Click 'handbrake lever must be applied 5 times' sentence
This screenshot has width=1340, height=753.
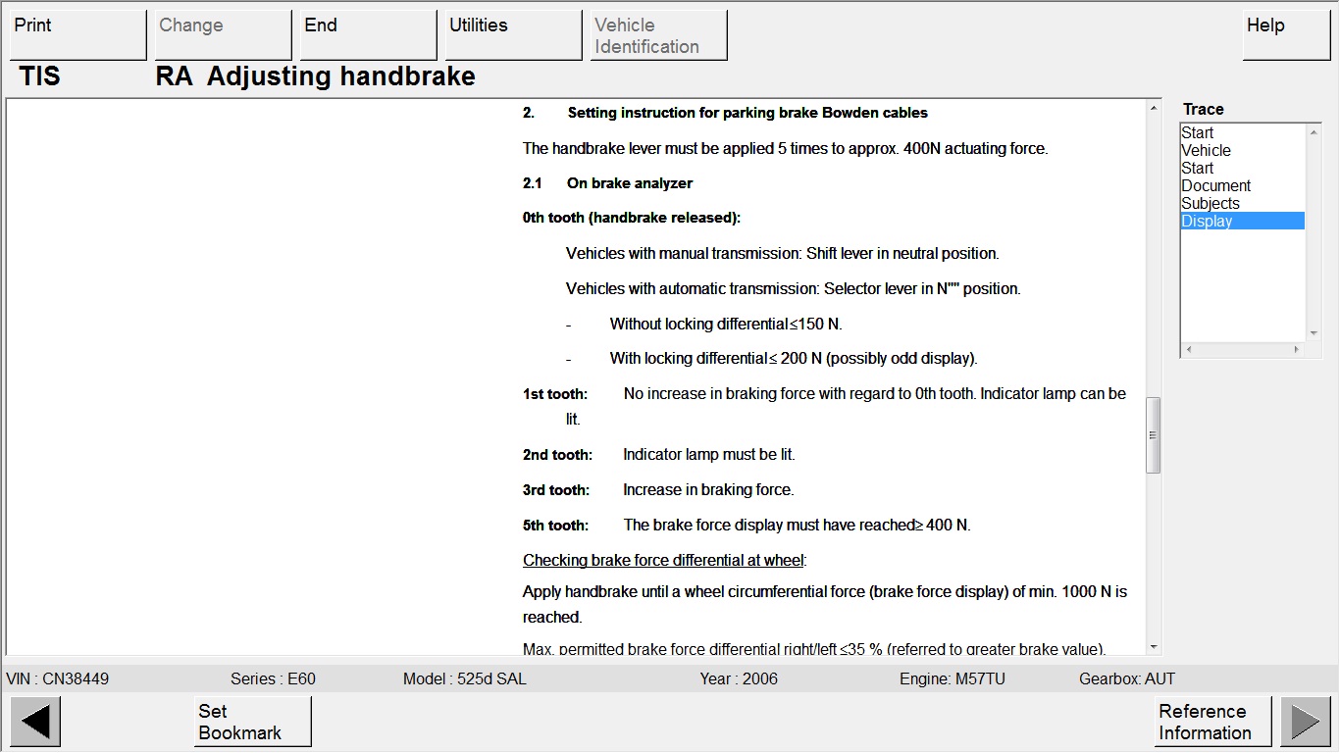coord(785,149)
